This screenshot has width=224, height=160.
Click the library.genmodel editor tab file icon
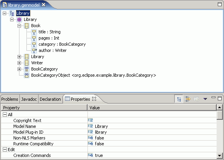click(5, 5)
